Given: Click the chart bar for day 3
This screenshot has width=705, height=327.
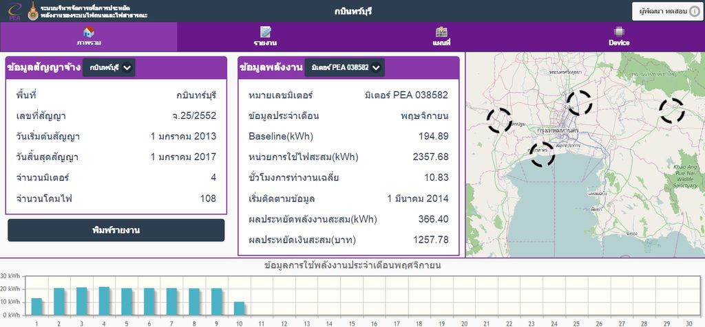Looking at the screenshot, I should click(x=81, y=301).
